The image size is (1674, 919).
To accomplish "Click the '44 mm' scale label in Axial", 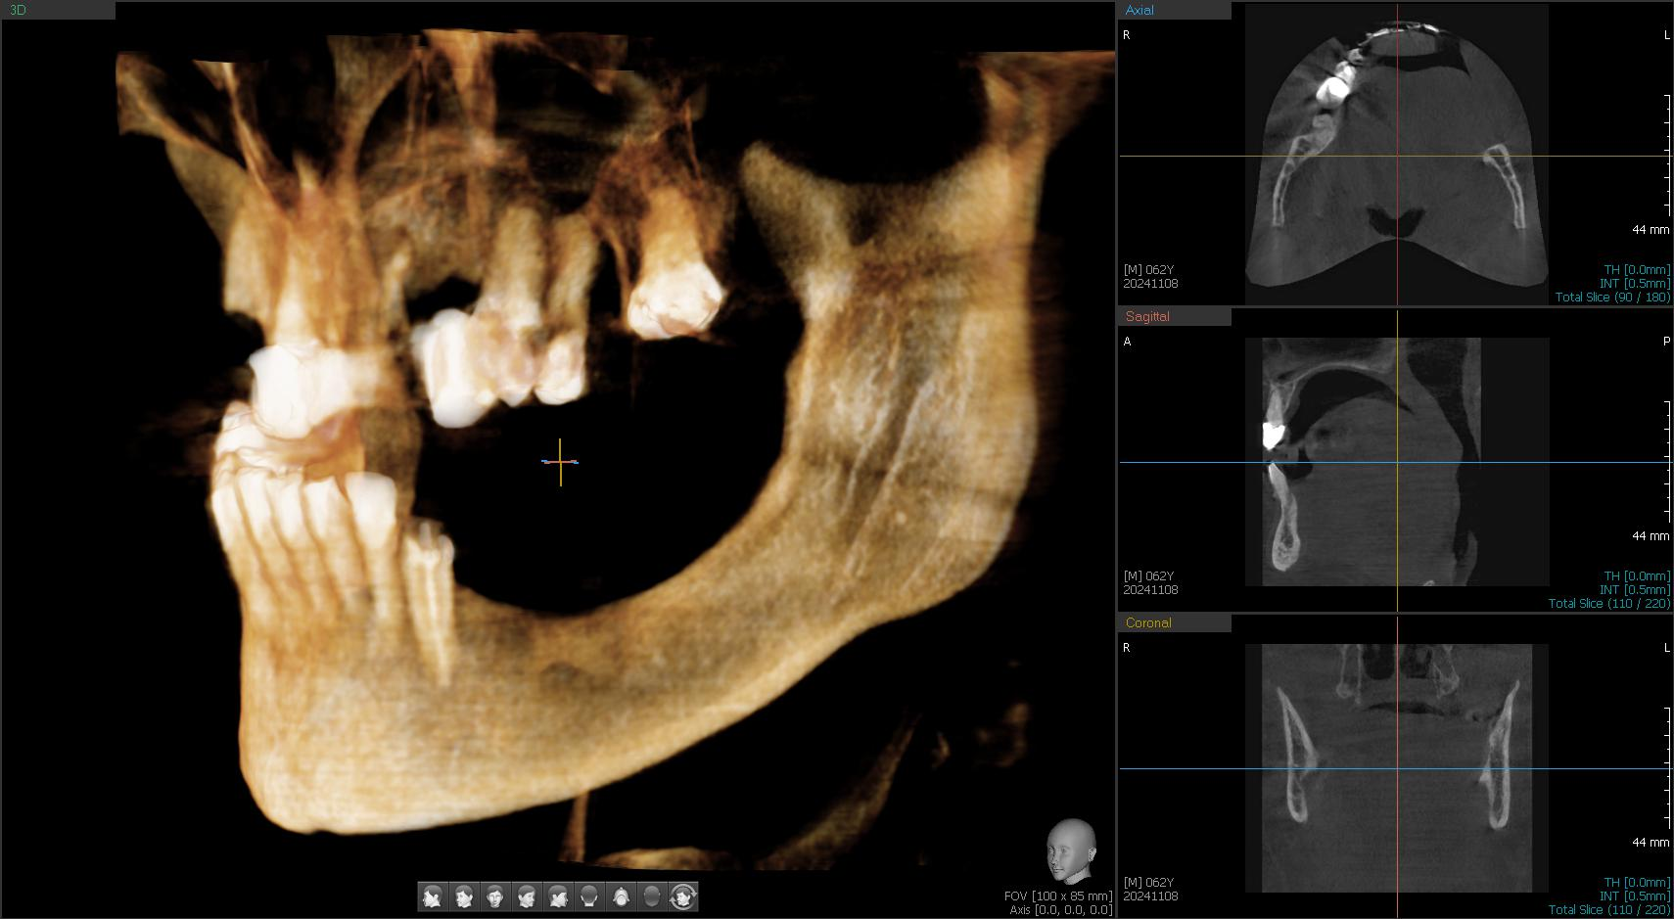I will 1651,230.
